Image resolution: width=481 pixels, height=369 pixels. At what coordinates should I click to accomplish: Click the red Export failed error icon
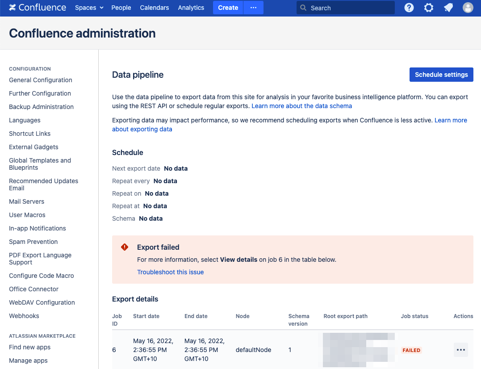(x=125, y=247)
